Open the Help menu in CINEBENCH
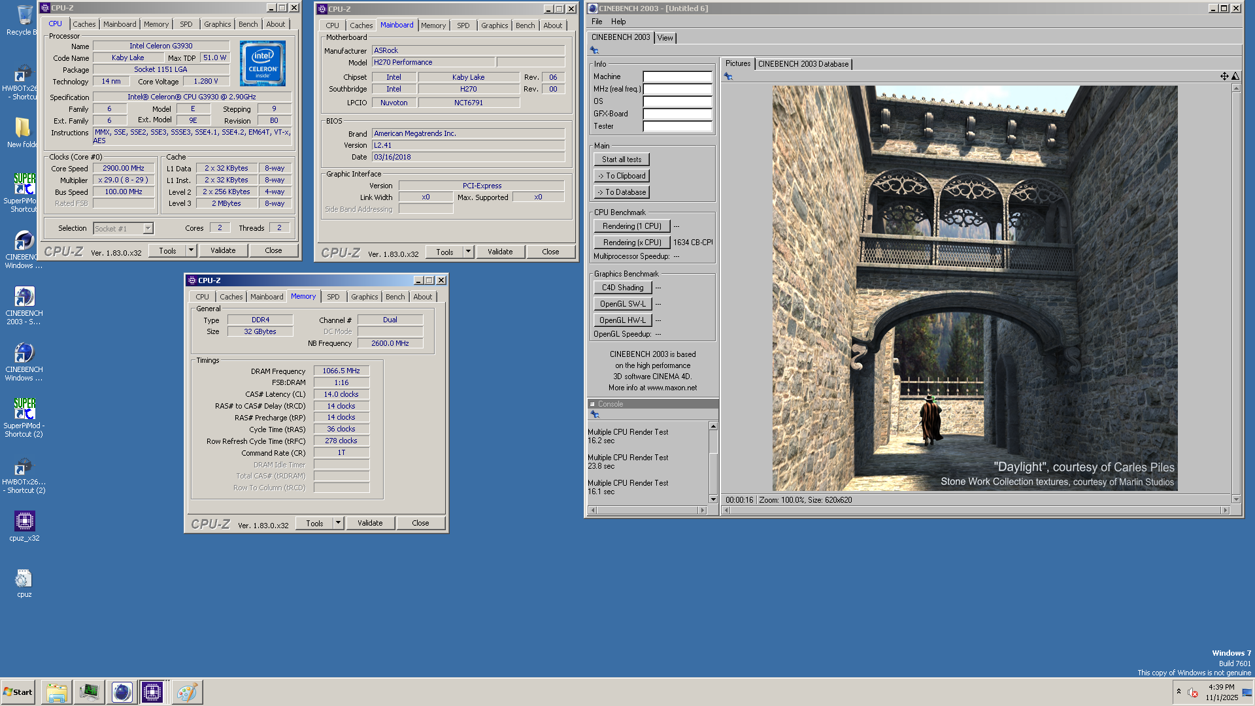Image resolution: width=1255 pixels, height=706 pixels. click(618, 22)
